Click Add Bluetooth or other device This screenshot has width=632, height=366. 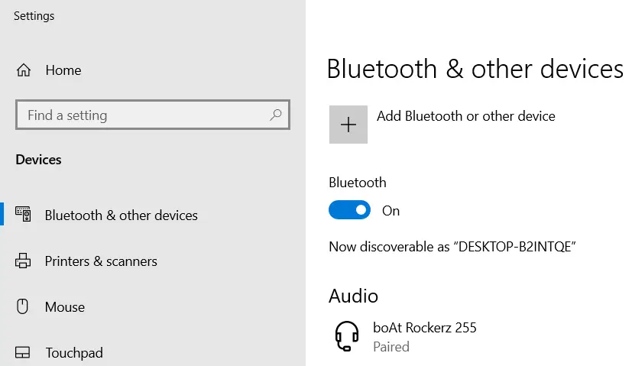[466, 116]
